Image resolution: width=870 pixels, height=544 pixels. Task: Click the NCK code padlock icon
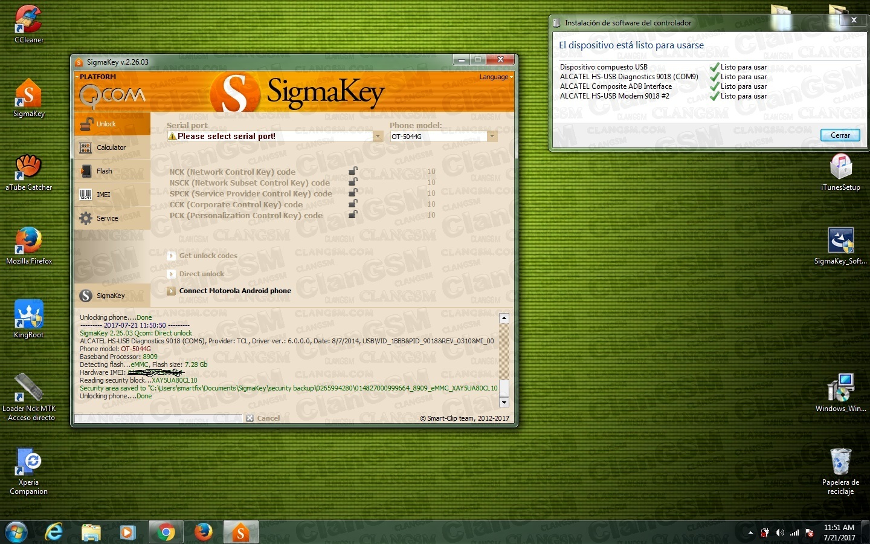pyautogui.click(x=353, y=172)
